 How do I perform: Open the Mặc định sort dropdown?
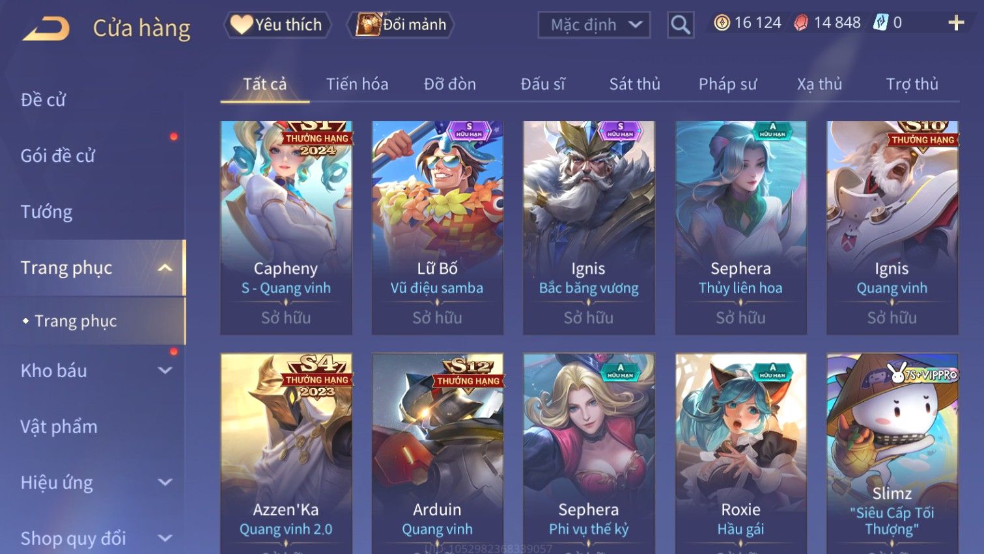click(594, 25)
